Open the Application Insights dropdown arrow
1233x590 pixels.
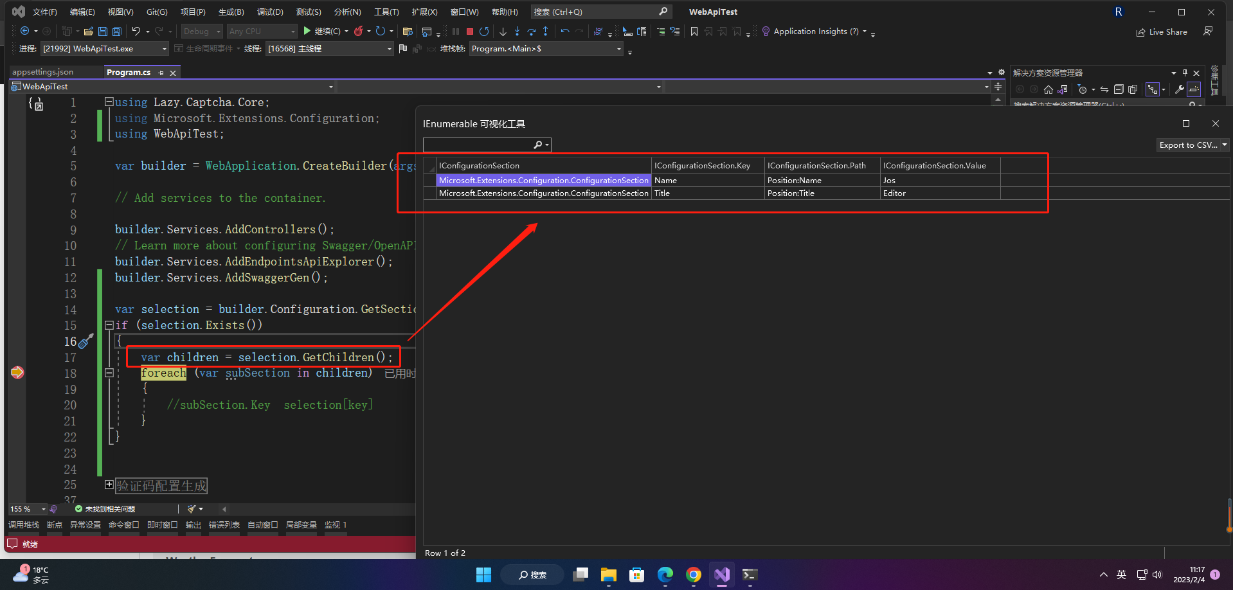865,31
